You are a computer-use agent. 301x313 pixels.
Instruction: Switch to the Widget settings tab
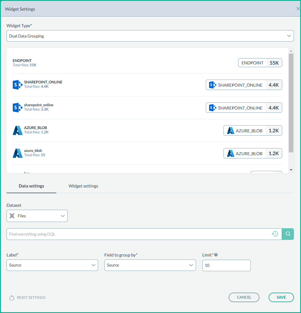(83, 186)
